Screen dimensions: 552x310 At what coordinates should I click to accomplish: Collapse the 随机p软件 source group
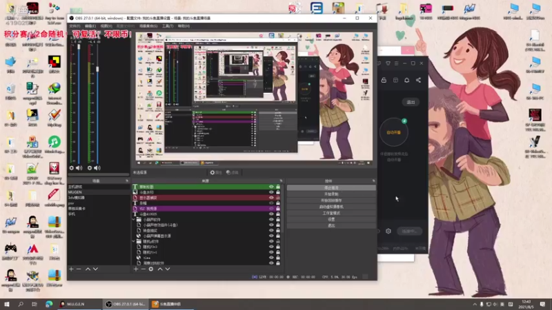134,242
